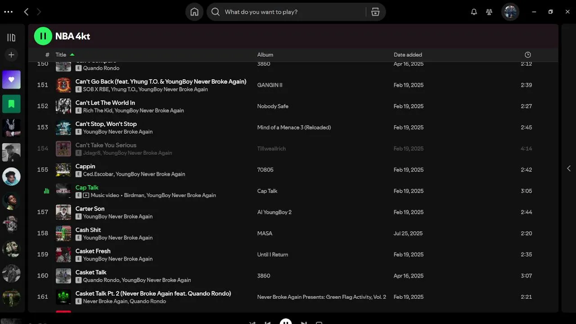This screenshot has width=576, height=324.
Task: Expand the right side panel arrow
Action: pyautogui.click(x=569, y=168)
